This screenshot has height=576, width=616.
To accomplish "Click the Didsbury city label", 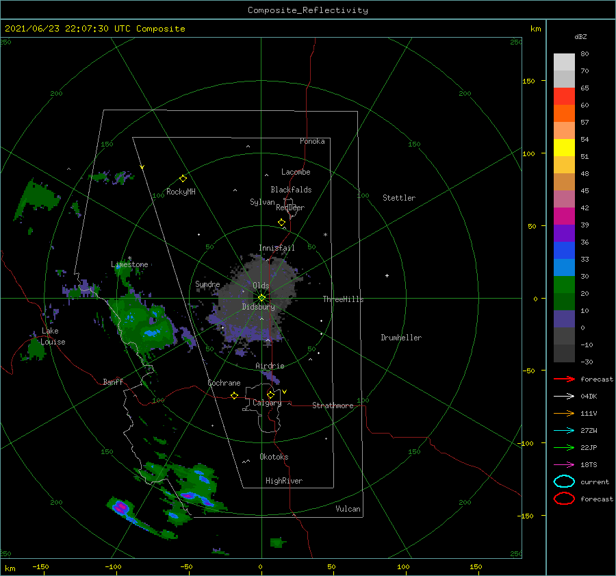I will coord(259,307).
